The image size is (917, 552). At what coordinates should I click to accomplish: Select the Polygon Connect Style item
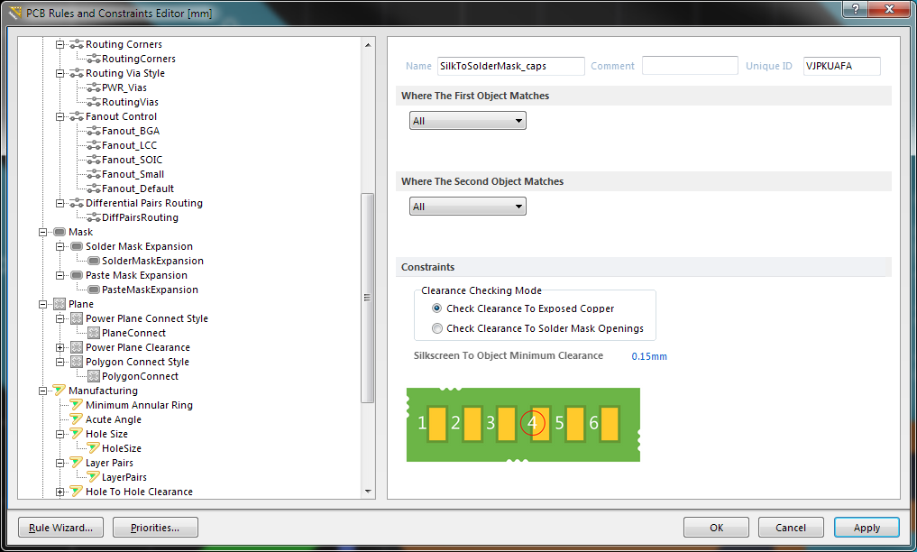coord(137,362)
